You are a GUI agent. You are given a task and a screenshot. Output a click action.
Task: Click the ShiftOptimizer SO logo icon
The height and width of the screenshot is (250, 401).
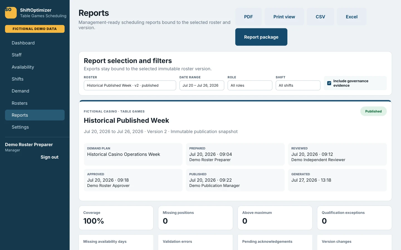[x=11, y=13]
